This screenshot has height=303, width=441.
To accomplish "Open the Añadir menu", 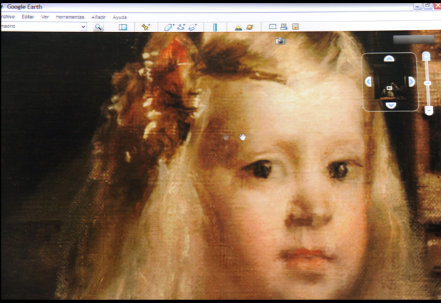I will pos(98,17).
